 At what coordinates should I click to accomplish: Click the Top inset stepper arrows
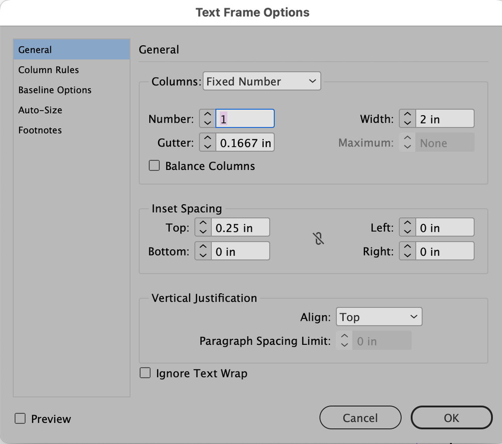203,228
